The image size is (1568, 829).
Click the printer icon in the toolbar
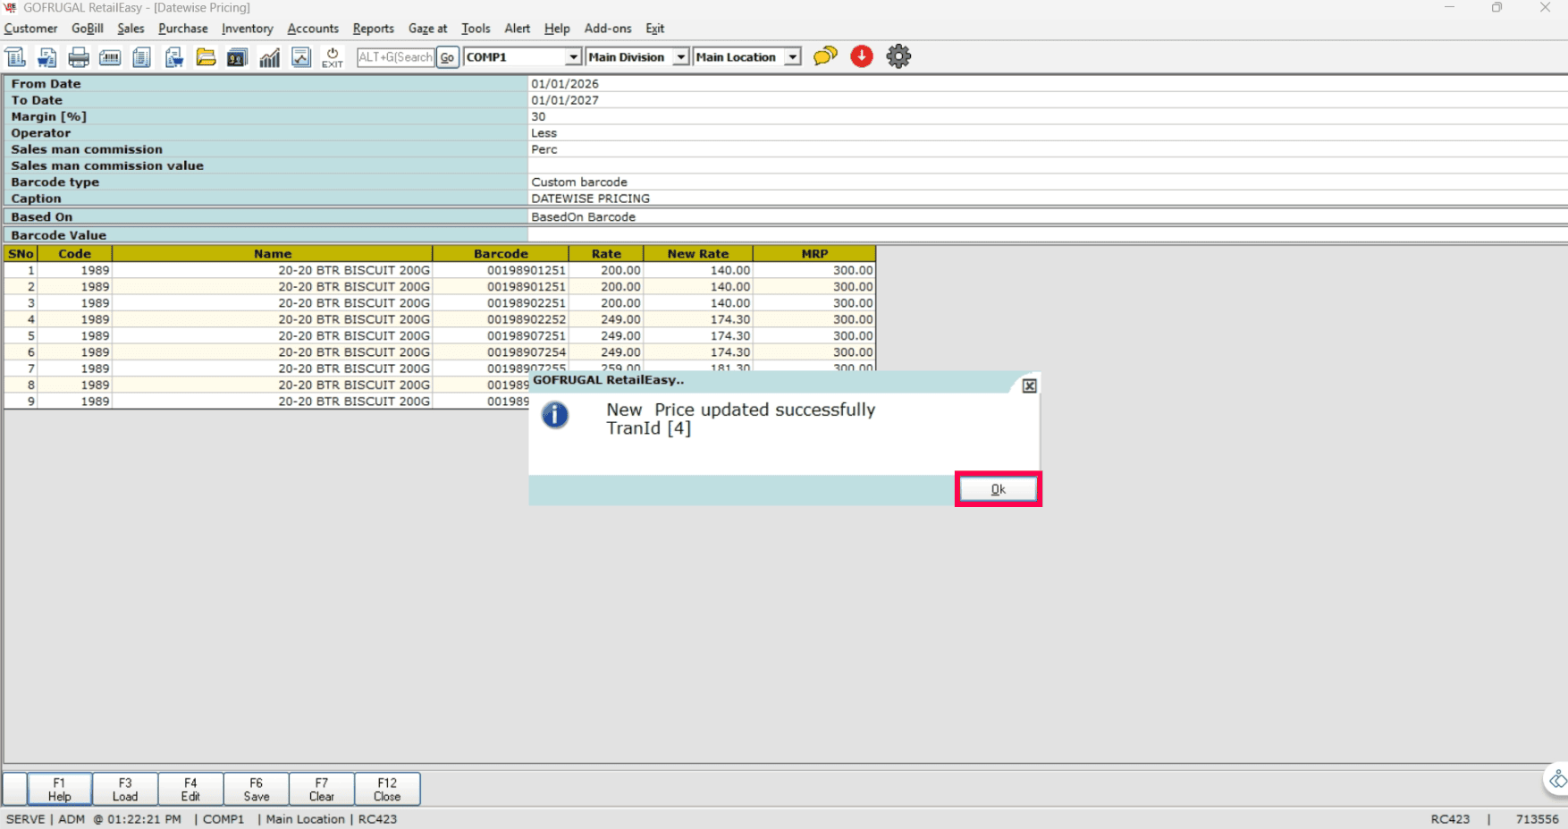click(x=79, y=57)
